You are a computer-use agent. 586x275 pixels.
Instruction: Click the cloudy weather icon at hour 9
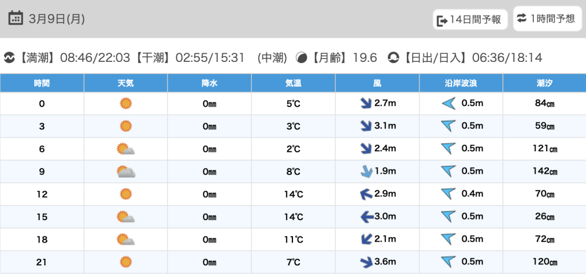click(x=125, y=171)
